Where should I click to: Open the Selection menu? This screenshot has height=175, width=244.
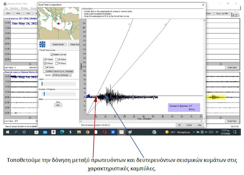pyautogui.click(x=14, y=8)
